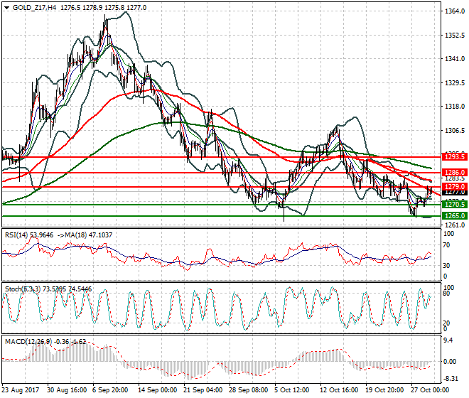Select the Stoch(5,3,3) indicator label
Screen dimensions: 469x398
23,289
